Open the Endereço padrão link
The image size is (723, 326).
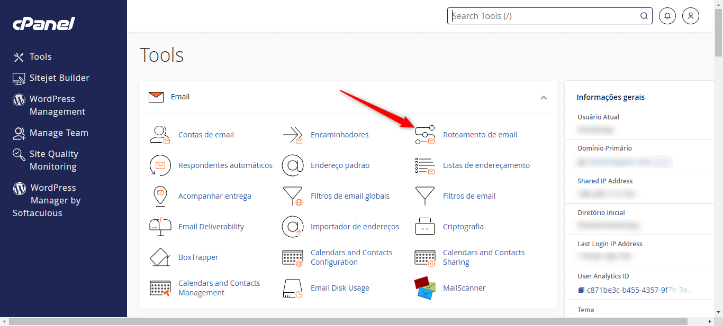click(x=340, y=165)
